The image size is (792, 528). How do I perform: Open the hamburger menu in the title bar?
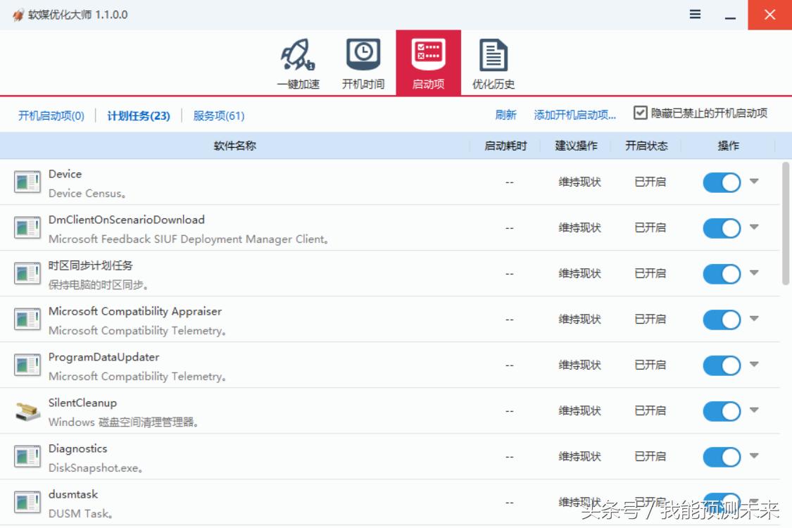pos(694,13)
